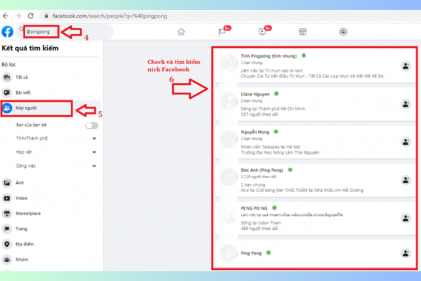Click Claire Nguyen profile picture
This screenshot has height=281, width=421.
(228, 101)
